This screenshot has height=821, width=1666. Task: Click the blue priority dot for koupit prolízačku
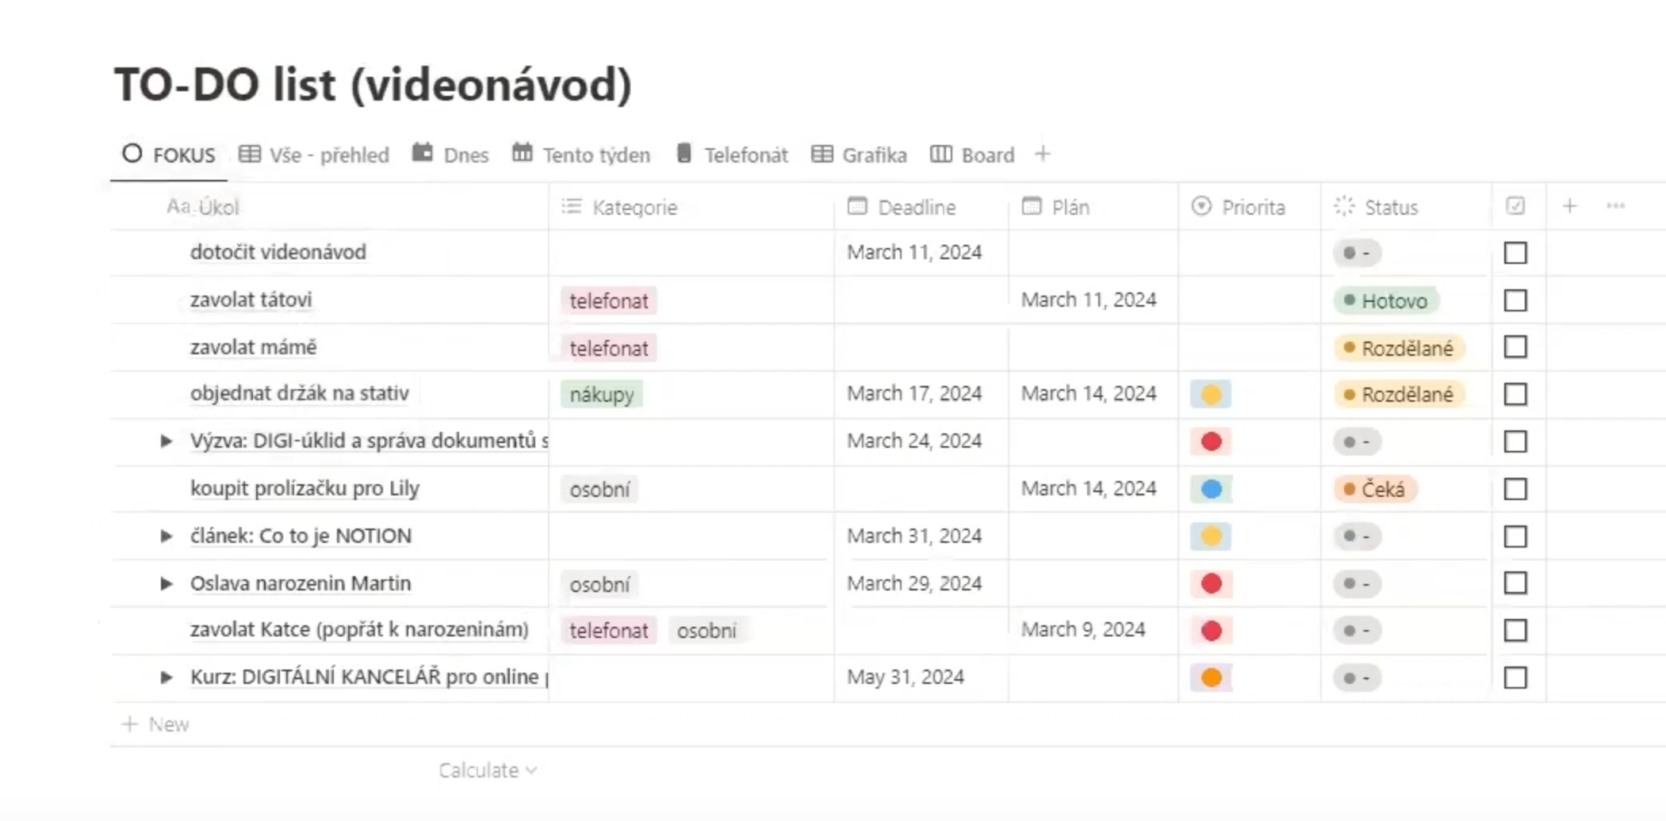point(1211,489)
